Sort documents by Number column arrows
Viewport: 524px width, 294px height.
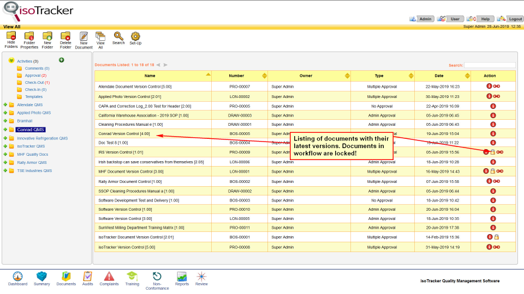(x=265, y=76)
